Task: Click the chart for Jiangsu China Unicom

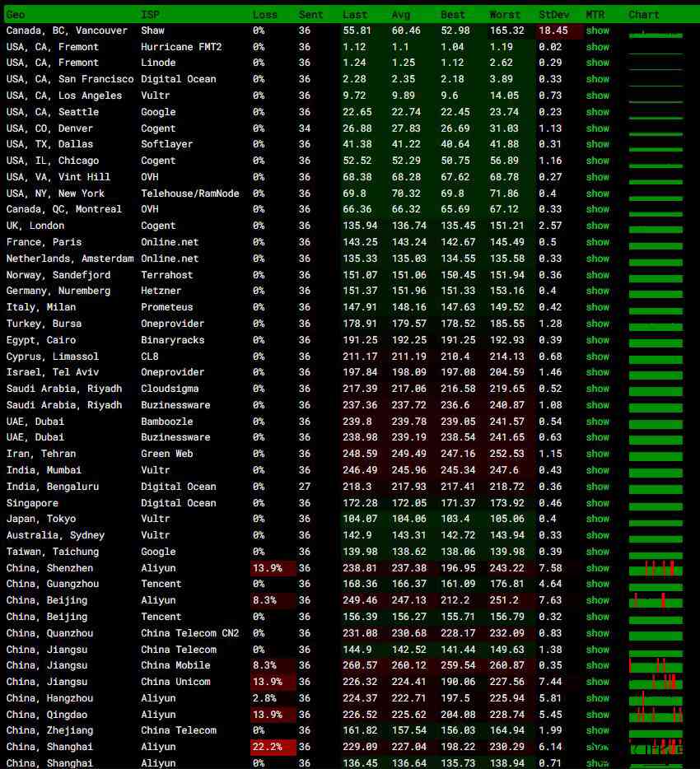Action: 656,682
